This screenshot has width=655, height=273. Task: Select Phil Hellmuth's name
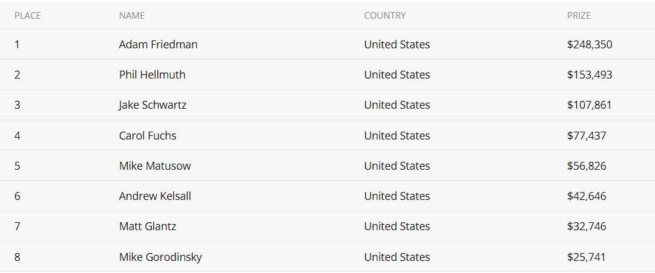pyautogui.click(x=152, y=75)
